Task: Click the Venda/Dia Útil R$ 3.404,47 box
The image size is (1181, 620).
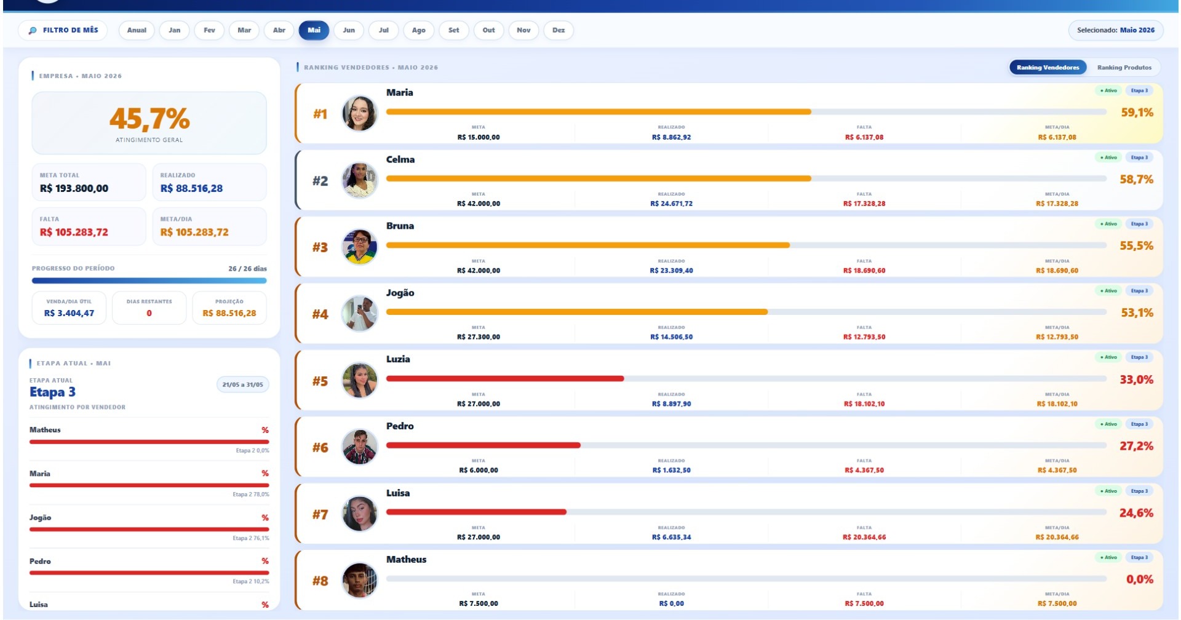Action: click(x=69, y=308)
